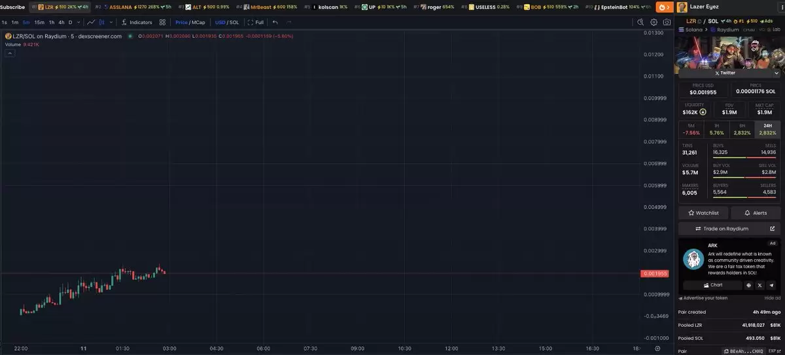785x355 pixels.
Task: Open chart settings gear
Action: 654,22
